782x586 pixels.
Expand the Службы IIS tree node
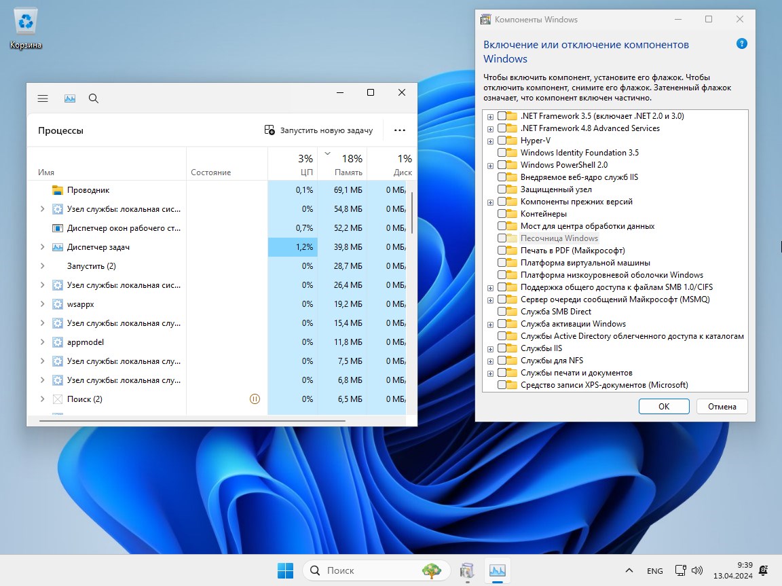(490, 348)
